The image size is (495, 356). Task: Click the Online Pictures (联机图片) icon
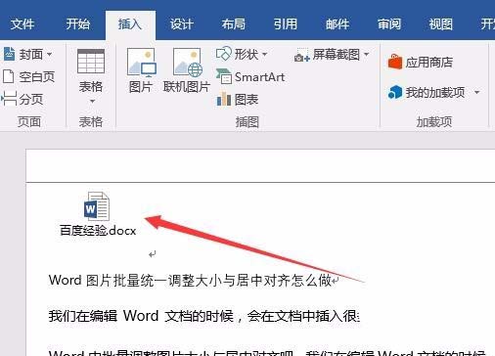pyautogui.click(x=187, y=63)
